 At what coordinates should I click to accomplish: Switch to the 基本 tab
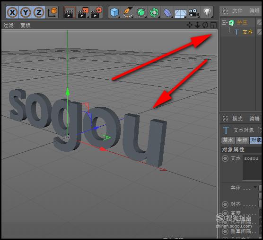point(228,140)
